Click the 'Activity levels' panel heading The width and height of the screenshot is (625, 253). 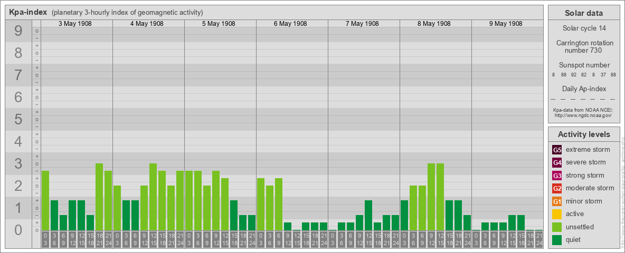tap(584, 134)
